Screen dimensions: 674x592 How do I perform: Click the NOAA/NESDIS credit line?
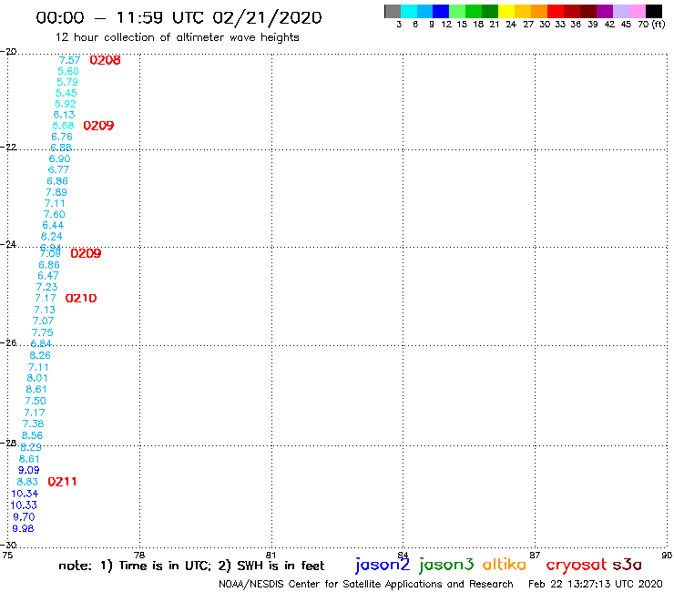point(366,585)
